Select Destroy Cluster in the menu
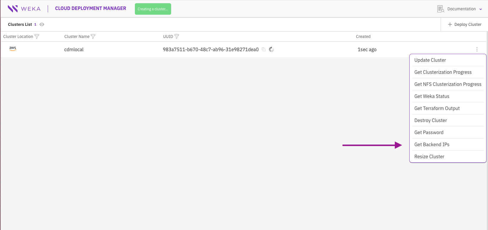The image size is (488, 230). [431, 120]
